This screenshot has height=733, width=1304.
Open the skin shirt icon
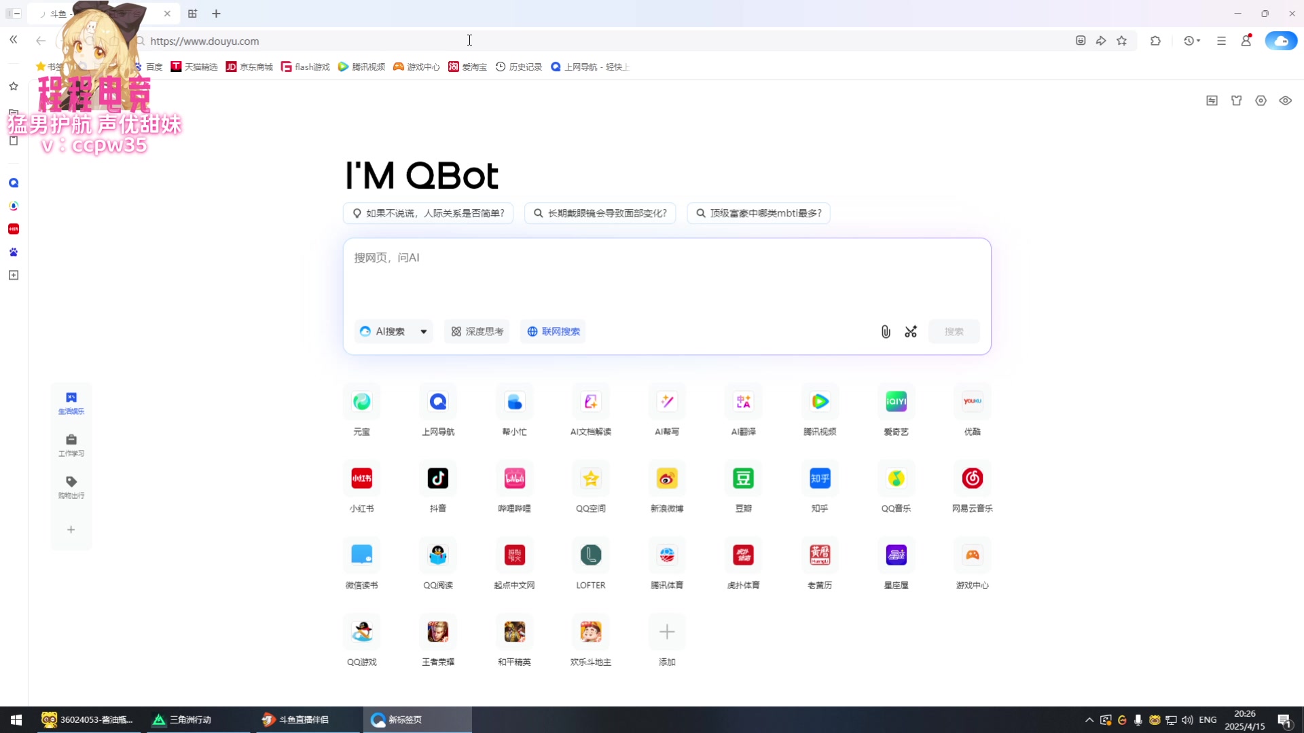pos(1237,100)
